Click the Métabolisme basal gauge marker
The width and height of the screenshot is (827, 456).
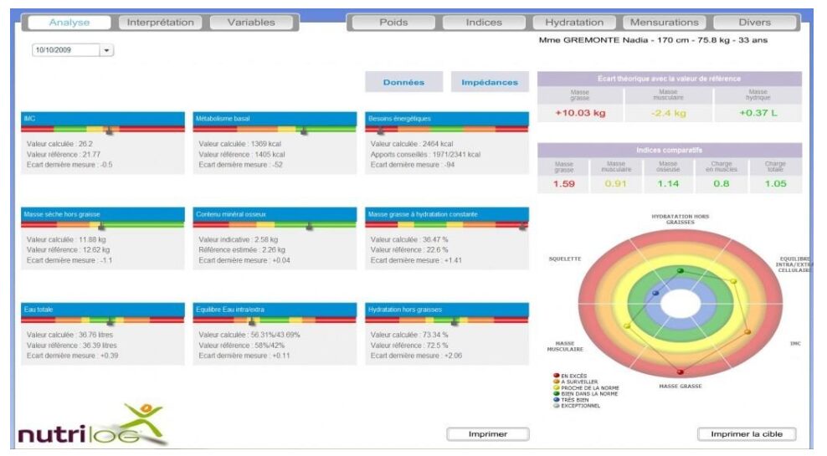tap(304, 131)
